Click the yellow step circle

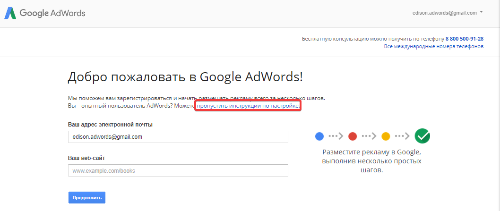coord(386,136)
